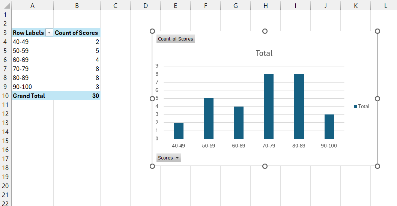Select the 80-89 bar in chart

[299, 107]
